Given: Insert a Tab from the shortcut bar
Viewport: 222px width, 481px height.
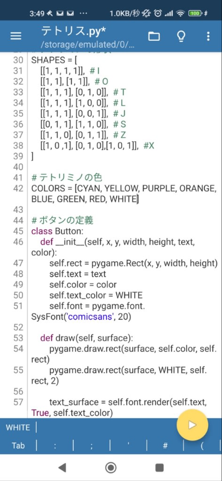Looking at the screenshot, I should (x=18, y=445).
